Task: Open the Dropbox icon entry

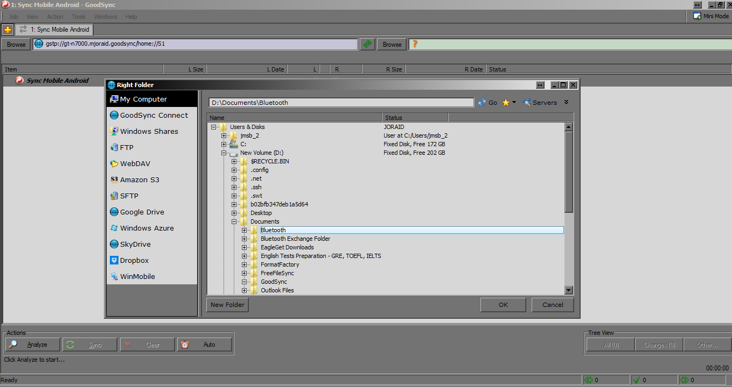Action: tap(114, 260)
